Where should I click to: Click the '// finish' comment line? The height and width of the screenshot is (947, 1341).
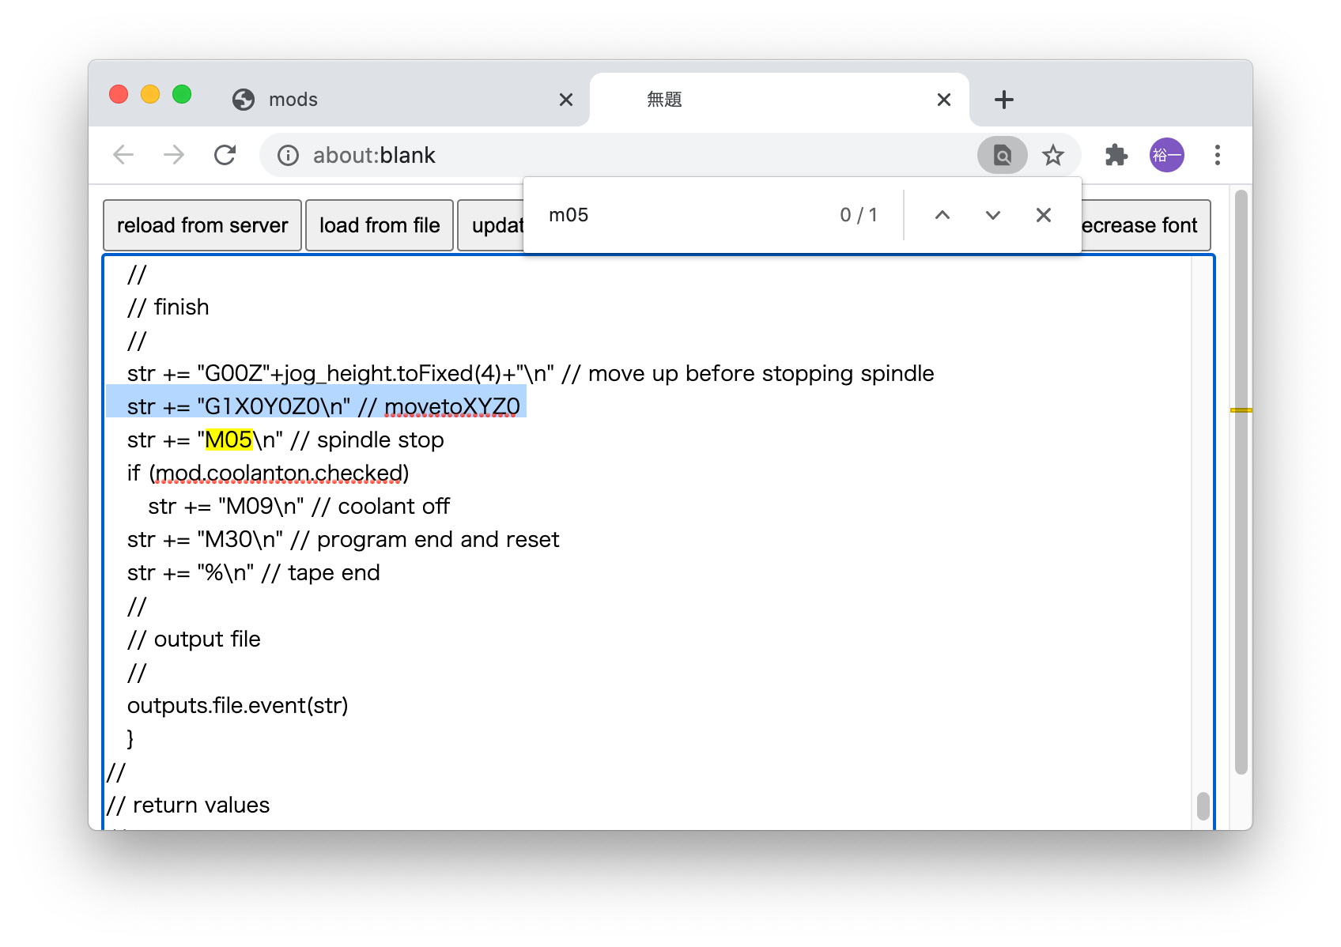pyautogui.click(x=168, y=307)
